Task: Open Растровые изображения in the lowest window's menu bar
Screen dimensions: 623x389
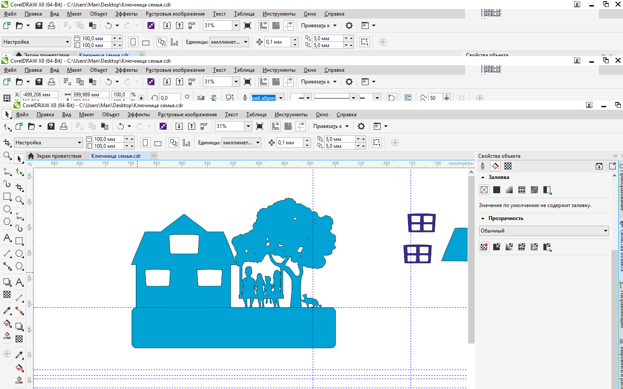Action: point(187,115)
